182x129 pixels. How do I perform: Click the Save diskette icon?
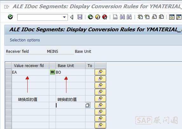80,17
